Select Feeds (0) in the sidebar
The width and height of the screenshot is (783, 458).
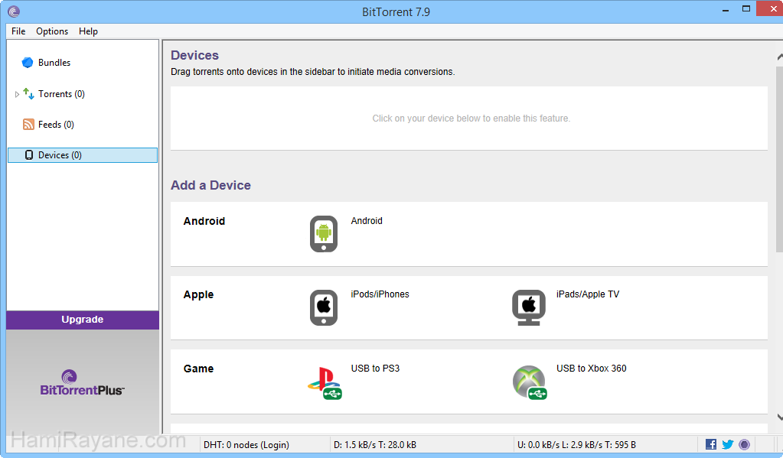56,124
